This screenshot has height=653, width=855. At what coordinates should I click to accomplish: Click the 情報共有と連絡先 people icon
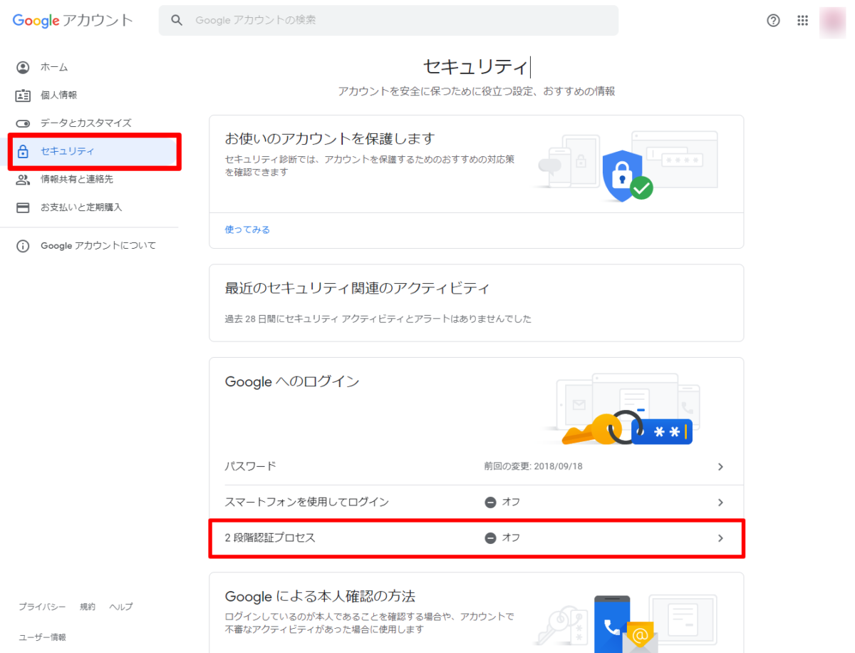[x=24, y=180]
